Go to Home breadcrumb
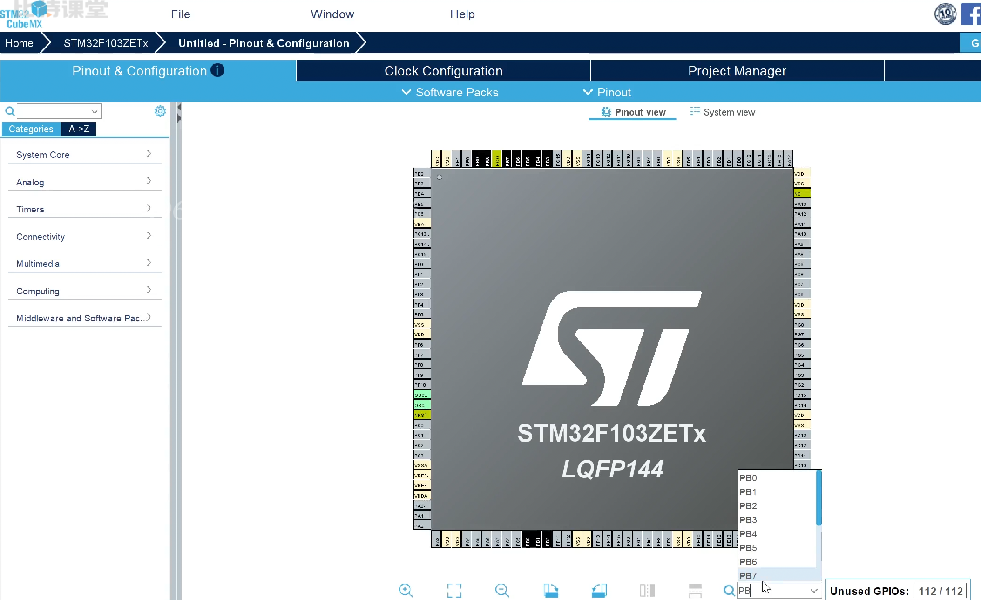Viewport: 981px width, 600px height. pos(19,43)
